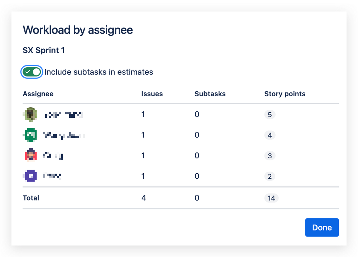Click the Assignee column header

(38, 94)
